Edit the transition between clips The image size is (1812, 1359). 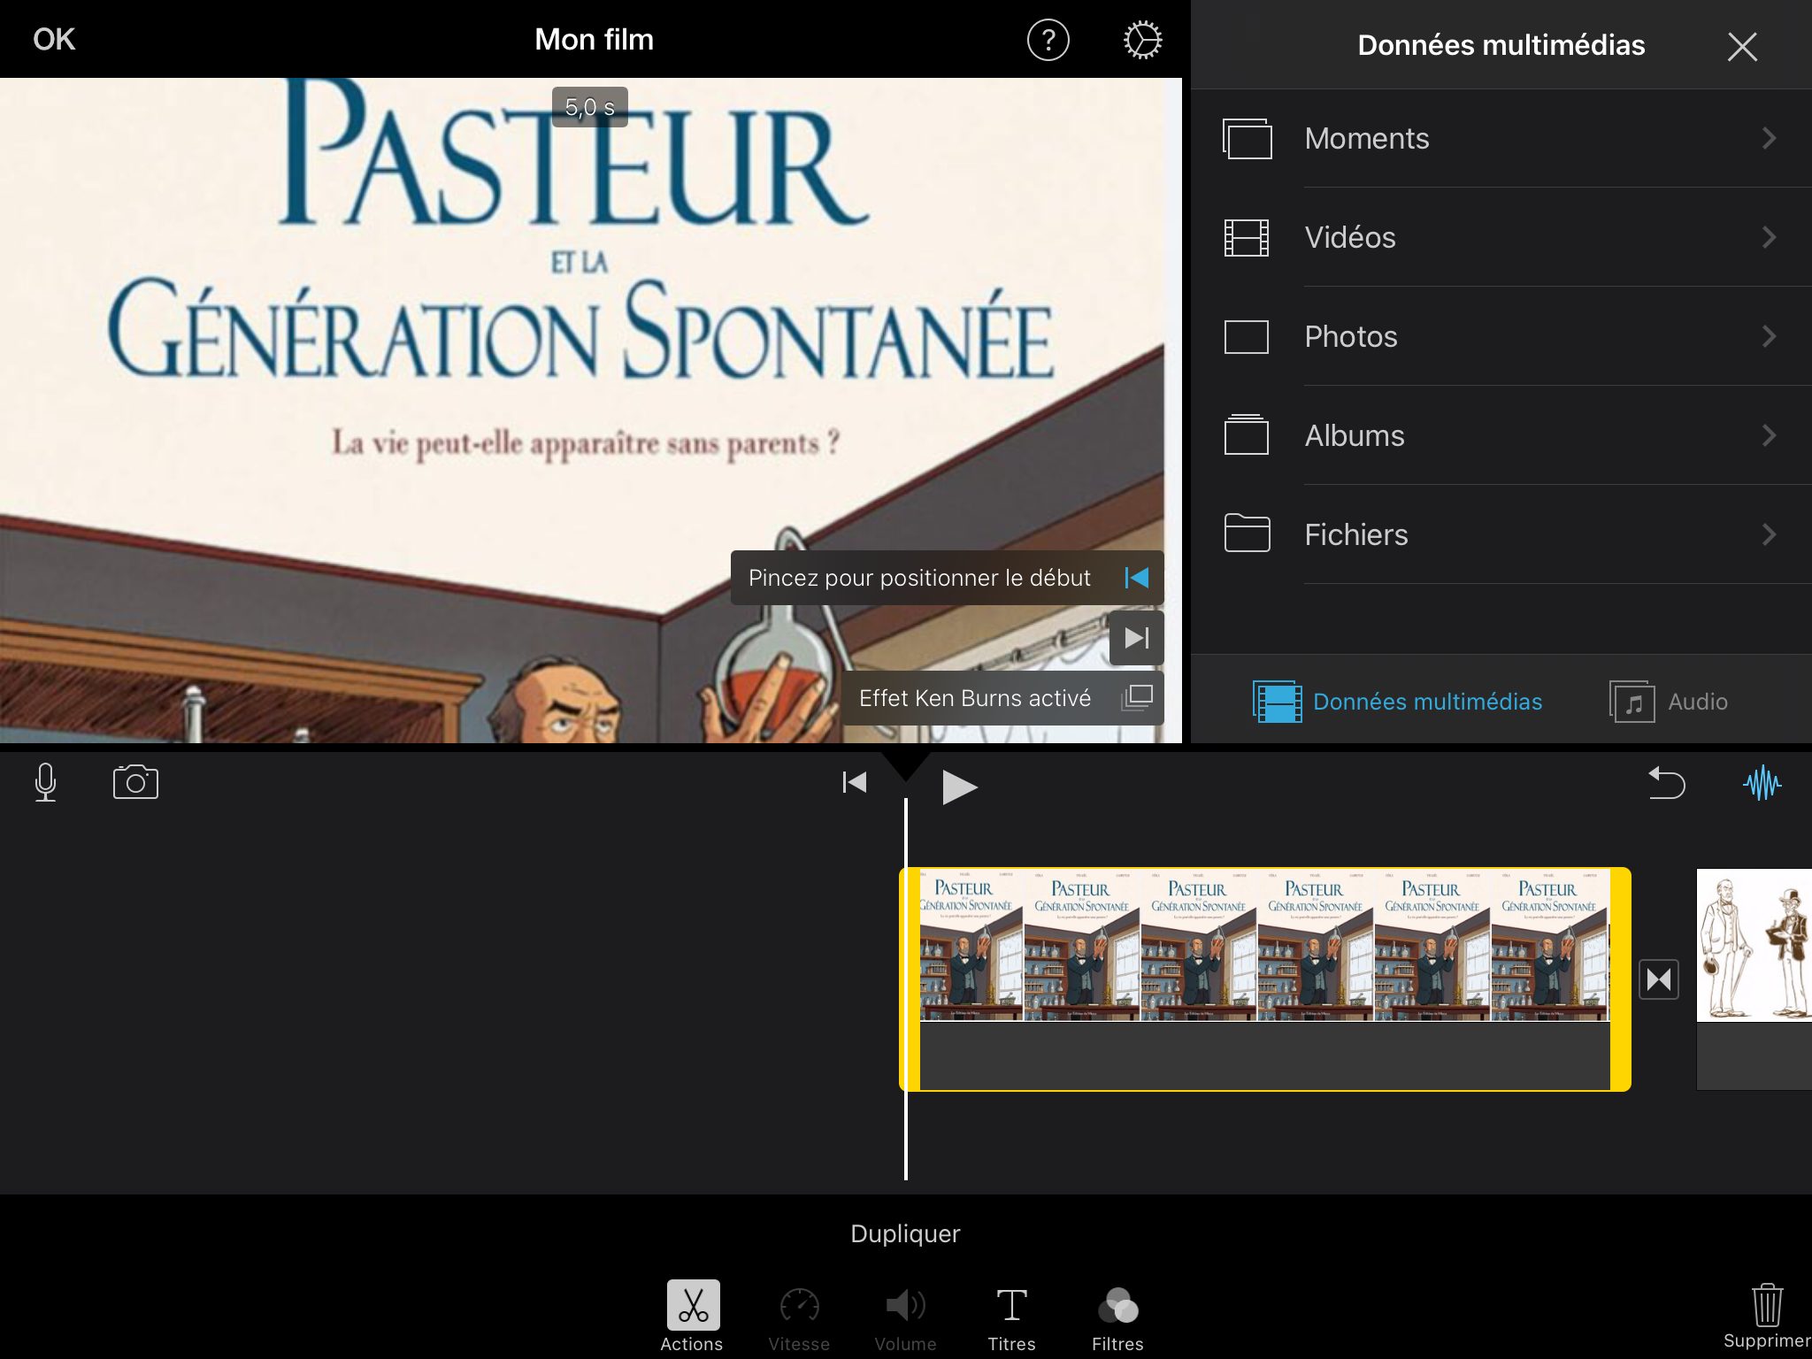tap(1659, 979)
